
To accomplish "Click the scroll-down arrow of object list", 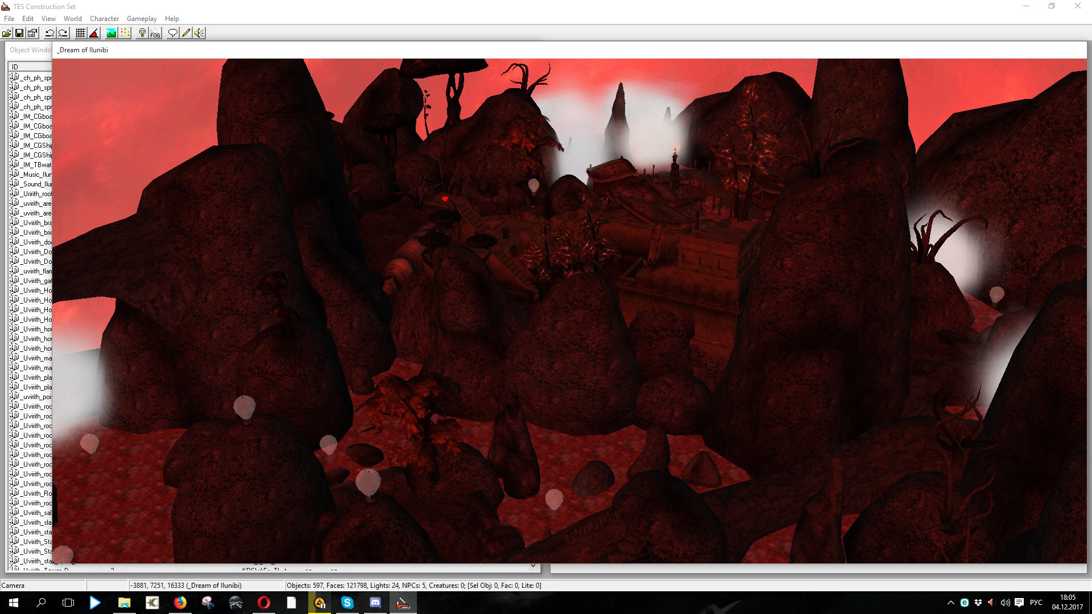I will click(533, 566).
